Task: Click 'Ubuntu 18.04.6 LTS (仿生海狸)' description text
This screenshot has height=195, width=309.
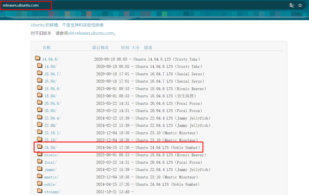Action: tap(166, 96)
